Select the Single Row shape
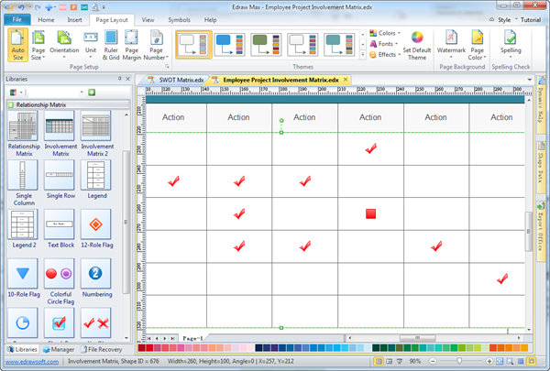Image resolution: width=550 pixels, height=371 pixels. 60,180
